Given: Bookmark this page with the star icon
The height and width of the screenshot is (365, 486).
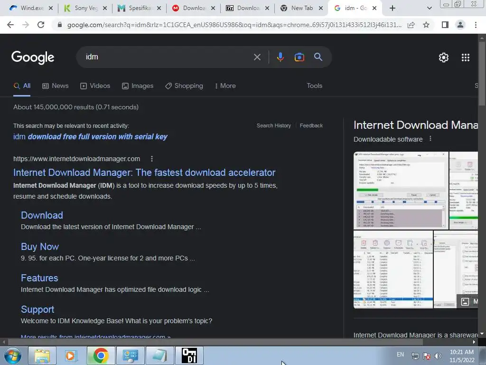Looking at the screenshot, I should pos(426,25).
